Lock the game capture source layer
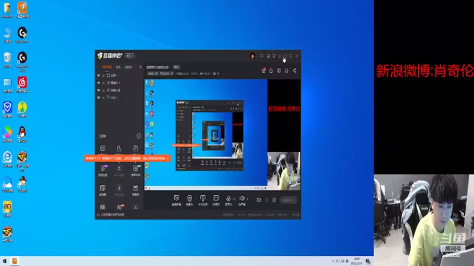Viewport: 474px width, 266px height. click(x=103, y=90)
